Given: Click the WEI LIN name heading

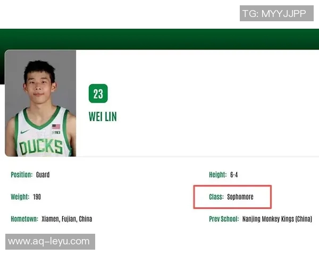Looking at the screenshot, I should [103, 117].
